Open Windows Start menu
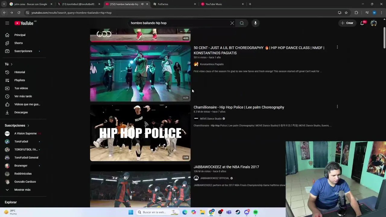 [131, 212]
